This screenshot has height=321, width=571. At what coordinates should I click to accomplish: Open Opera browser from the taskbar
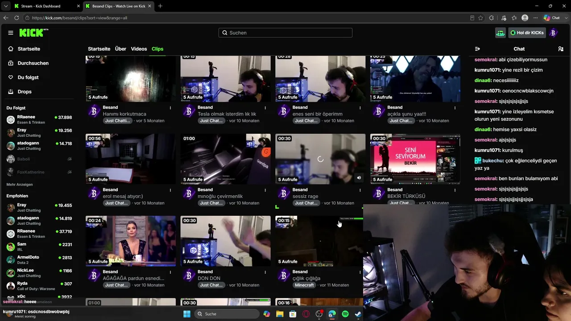point(306,314)
